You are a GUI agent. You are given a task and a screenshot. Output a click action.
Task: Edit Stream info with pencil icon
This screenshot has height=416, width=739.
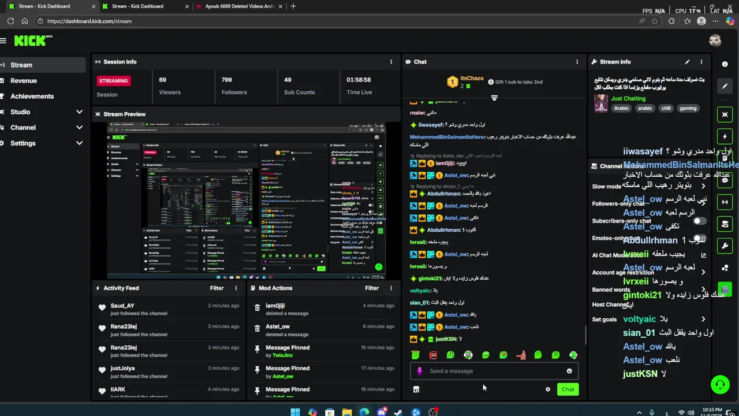click(x=687, y=62)
